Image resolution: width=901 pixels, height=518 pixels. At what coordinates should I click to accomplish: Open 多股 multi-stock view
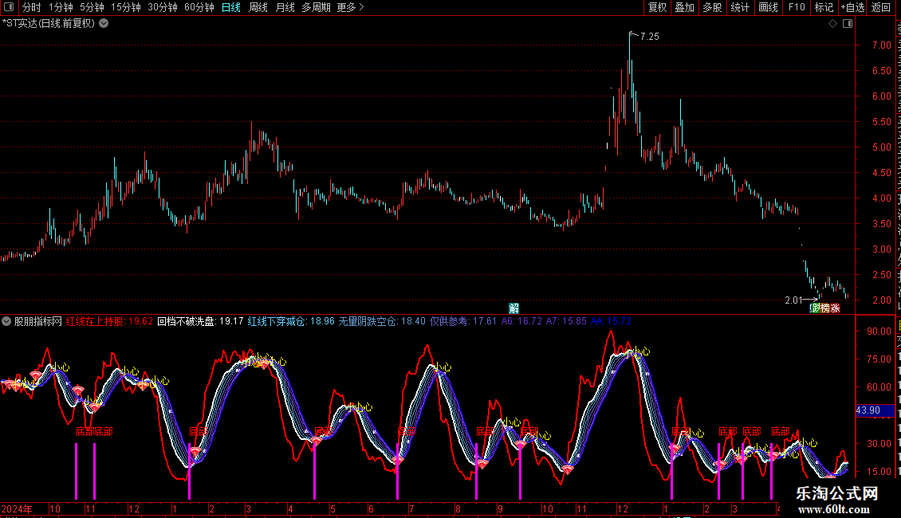(x=713, y=7)
